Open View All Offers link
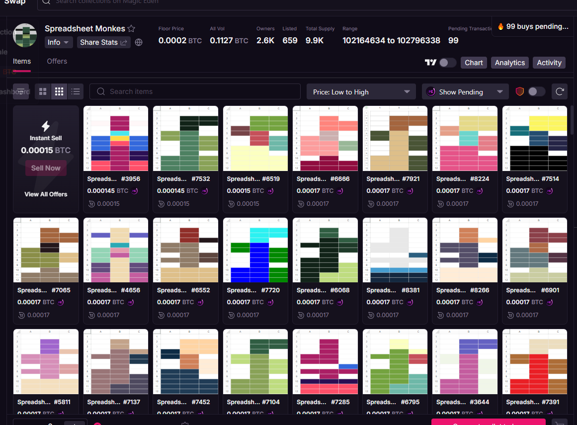The width and height of the screenshot is (577, 425). pos(46,194)
